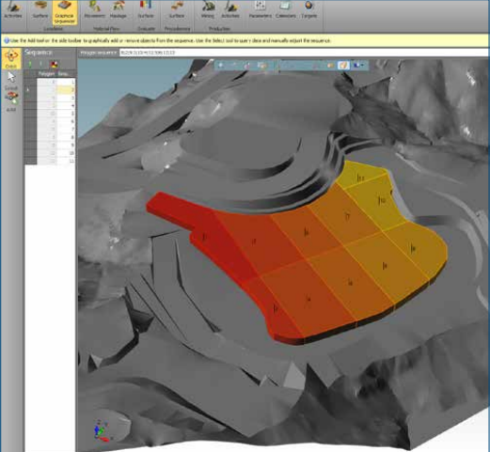Image resolution: width=490 pixels, height=452 pixels.
Task: Open the Graphical Sequencer tool
Action: [64, 12]
